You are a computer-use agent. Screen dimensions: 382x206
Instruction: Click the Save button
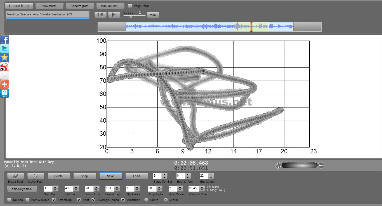point(110,176)
